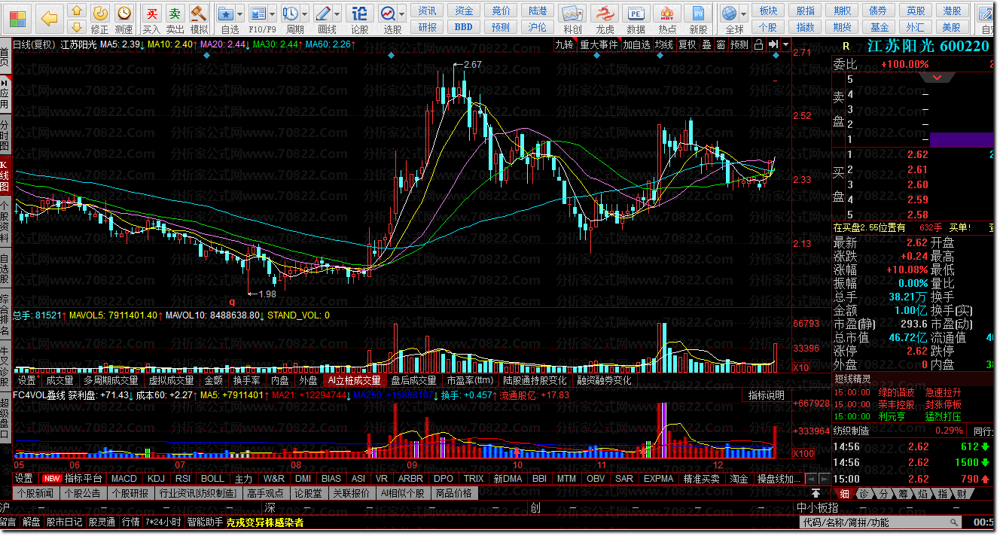Expand the 全球 dropdown arrow
Viewport: 1000px width, 536px height.
click(744, 14)
